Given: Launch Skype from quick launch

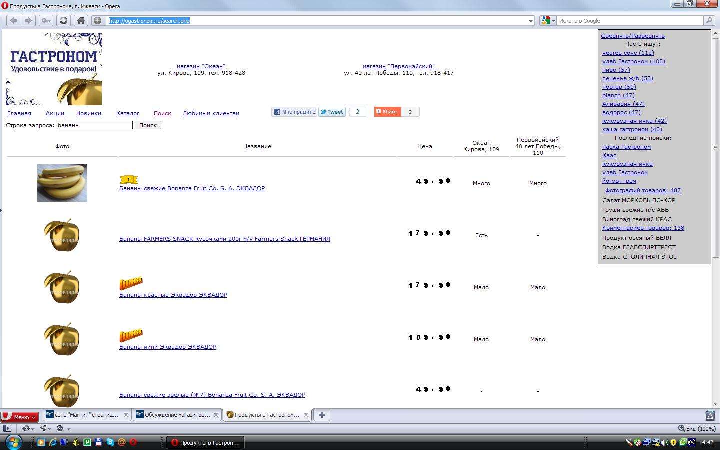Looking at the screenshot, I should pos(110,442).
